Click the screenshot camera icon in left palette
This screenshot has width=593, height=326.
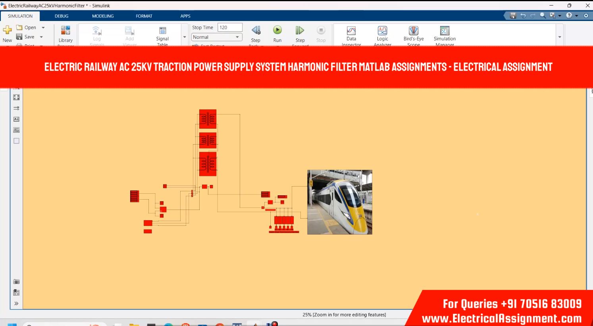16,282
